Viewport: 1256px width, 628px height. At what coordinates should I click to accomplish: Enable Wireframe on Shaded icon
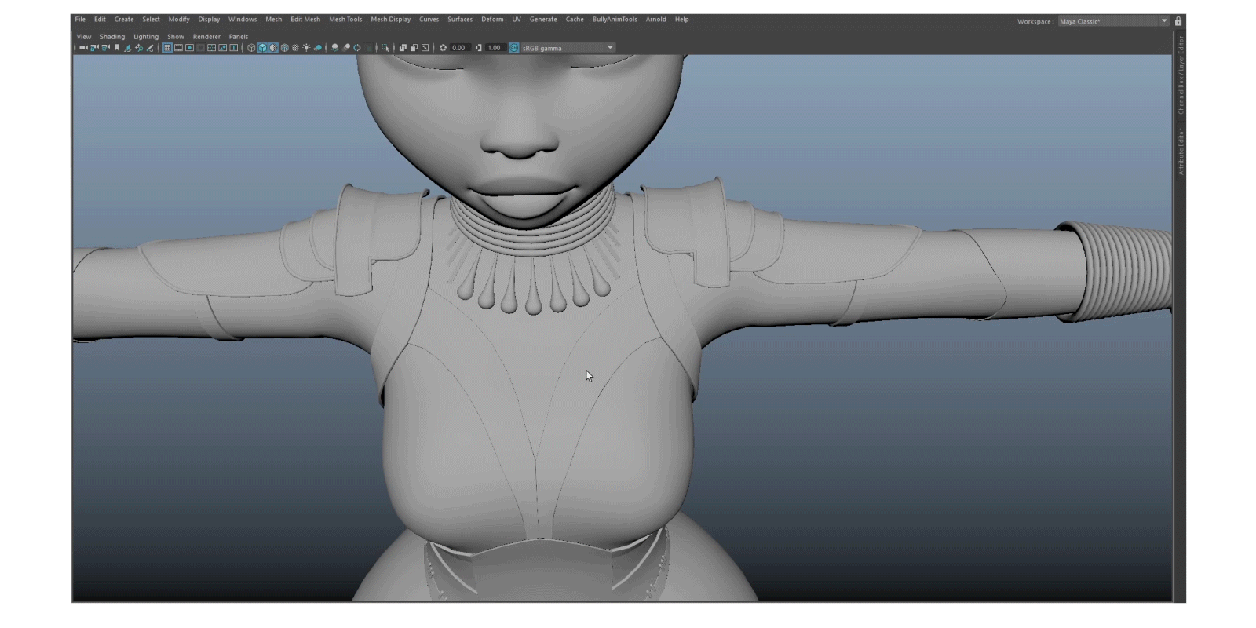pos(284,48)
